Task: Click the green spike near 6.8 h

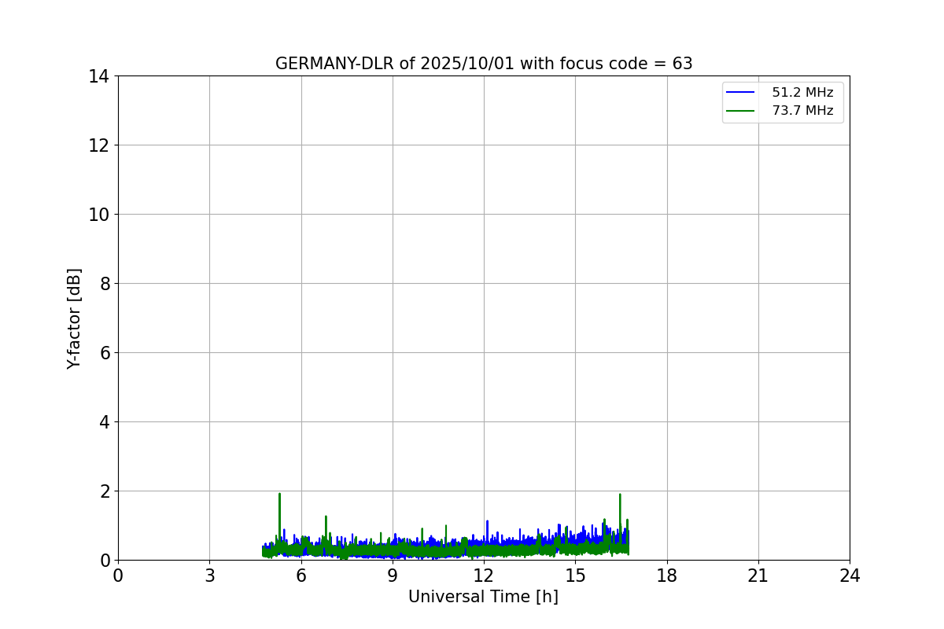Action: coord(326,528)
